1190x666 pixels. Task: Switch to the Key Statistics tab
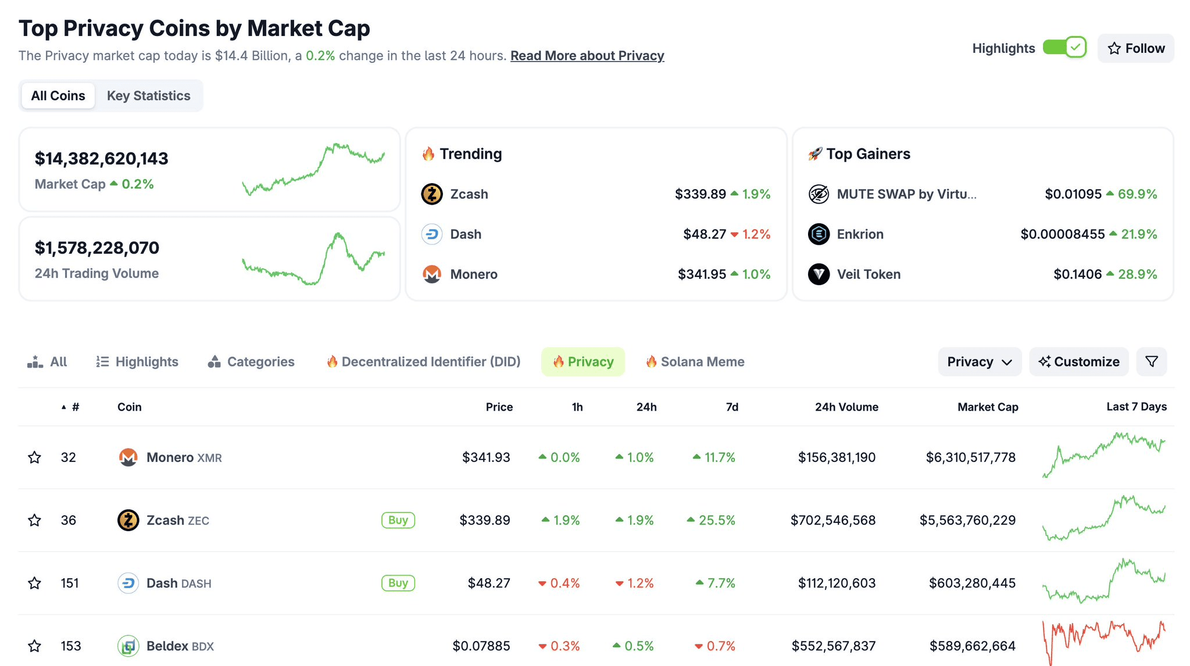[x=148, y=96]
